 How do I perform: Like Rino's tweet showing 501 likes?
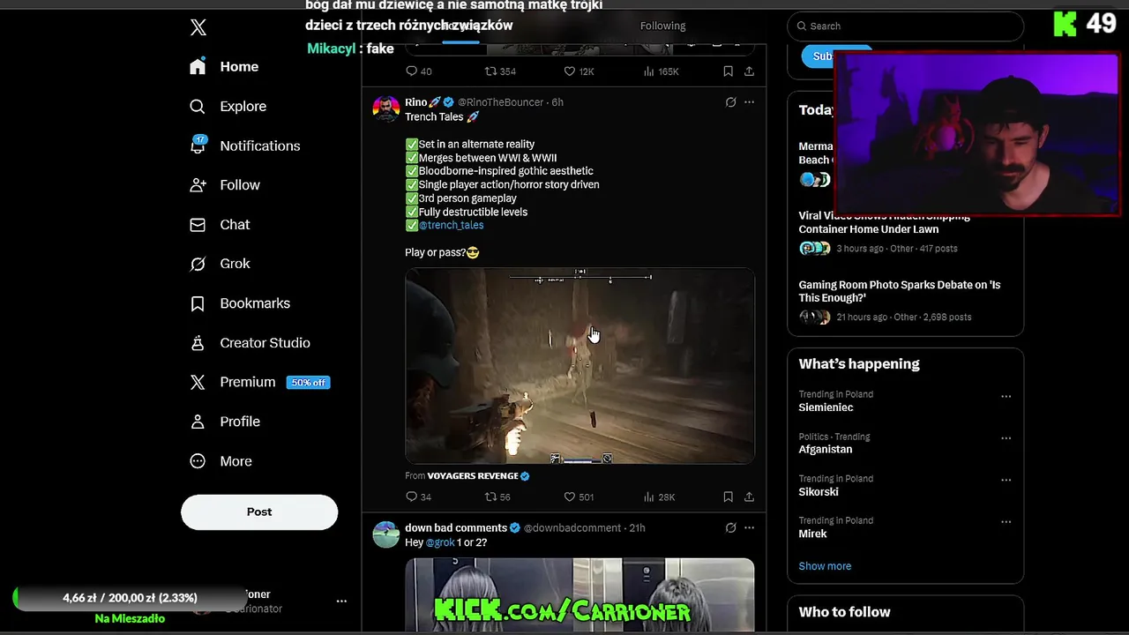click(579, 497)
